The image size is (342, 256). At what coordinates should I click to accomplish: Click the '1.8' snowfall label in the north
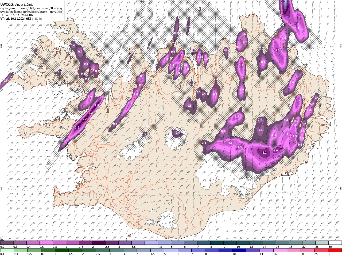(241, 65)
